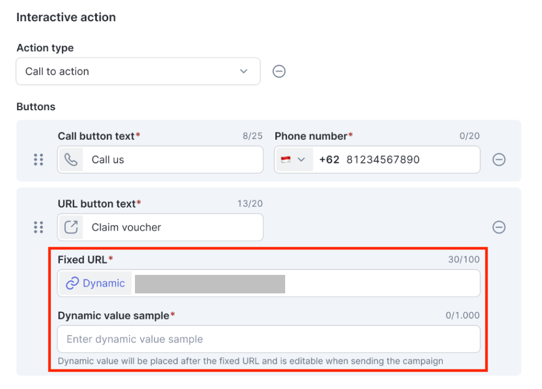Expand the country flag selector
The image size is (542, 389).
pos(293,159)
